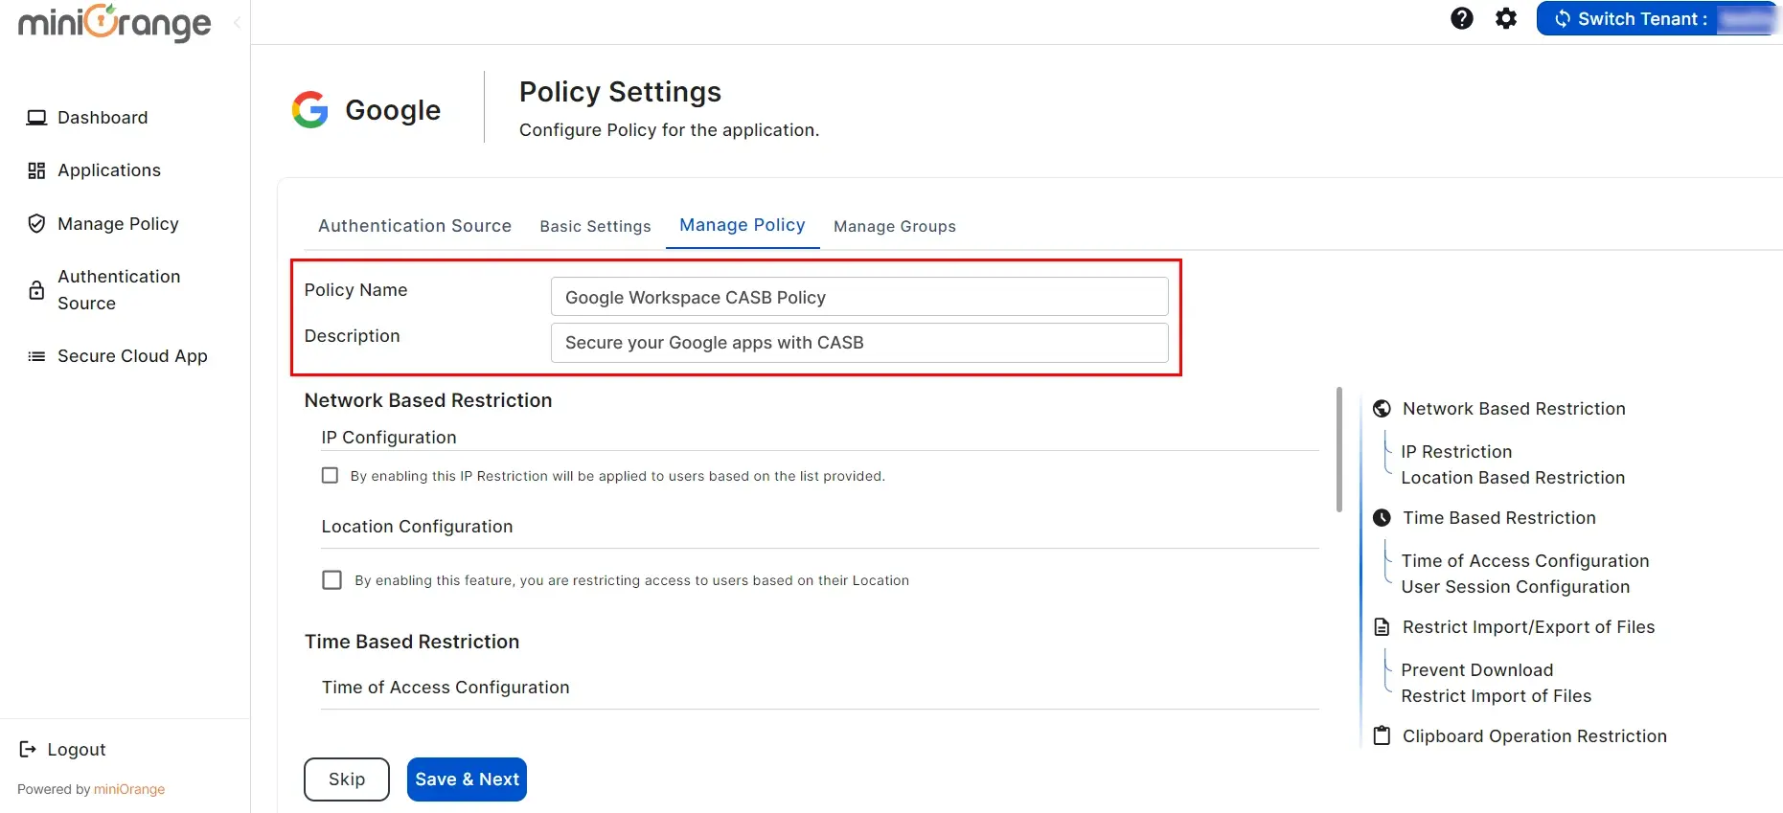Open the settings gear icon

pyautogui.click(x=1506, y=18)
